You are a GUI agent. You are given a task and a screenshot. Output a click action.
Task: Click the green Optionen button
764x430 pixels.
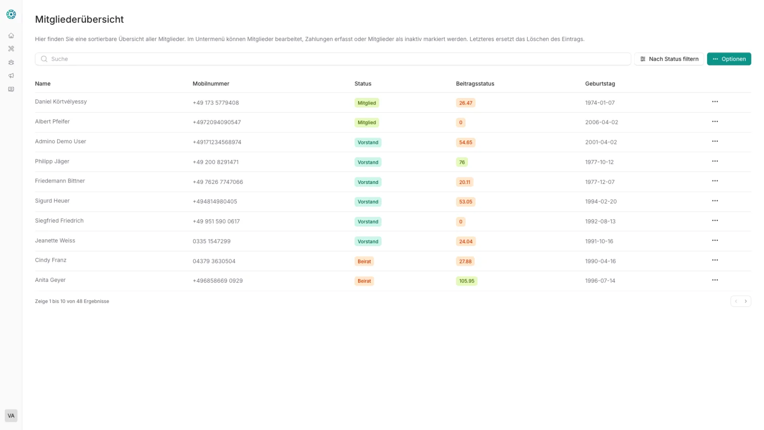click(729, 59)
